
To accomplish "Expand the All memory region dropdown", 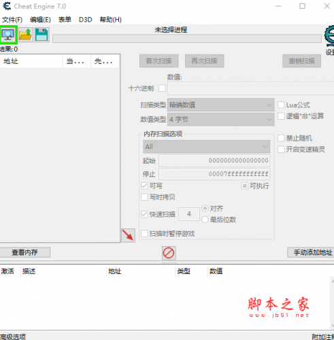I will tap(206, 147).
